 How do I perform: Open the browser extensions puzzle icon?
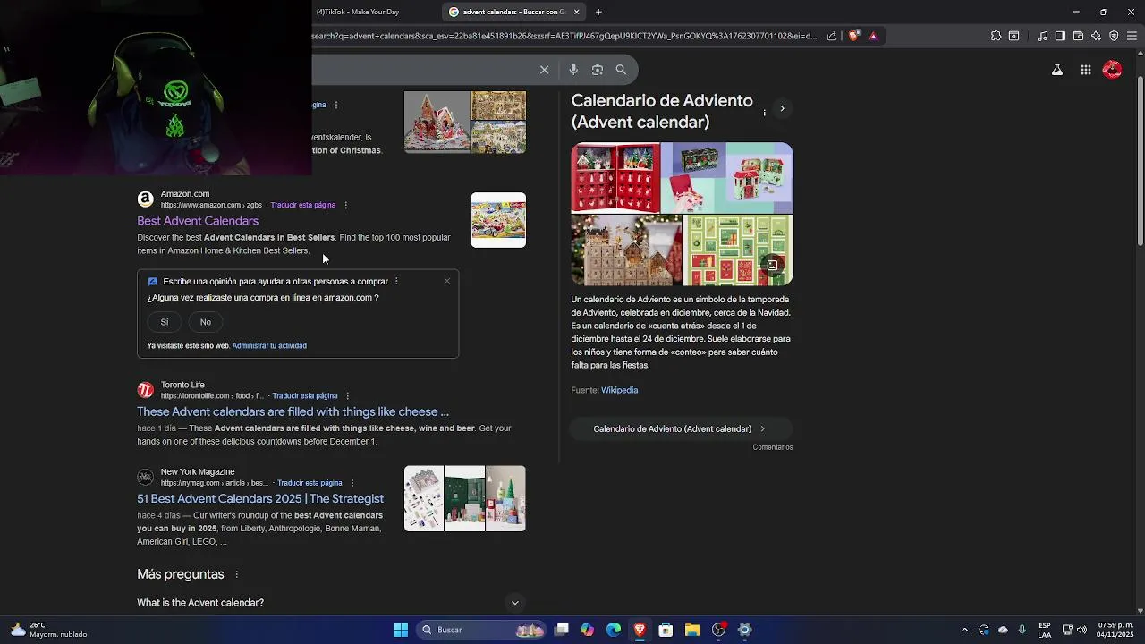[x=996, y=36]
